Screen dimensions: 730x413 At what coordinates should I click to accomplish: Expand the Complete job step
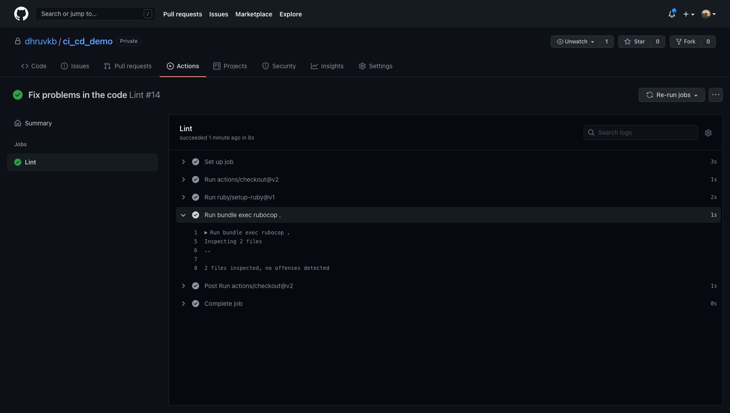[223, 304]
